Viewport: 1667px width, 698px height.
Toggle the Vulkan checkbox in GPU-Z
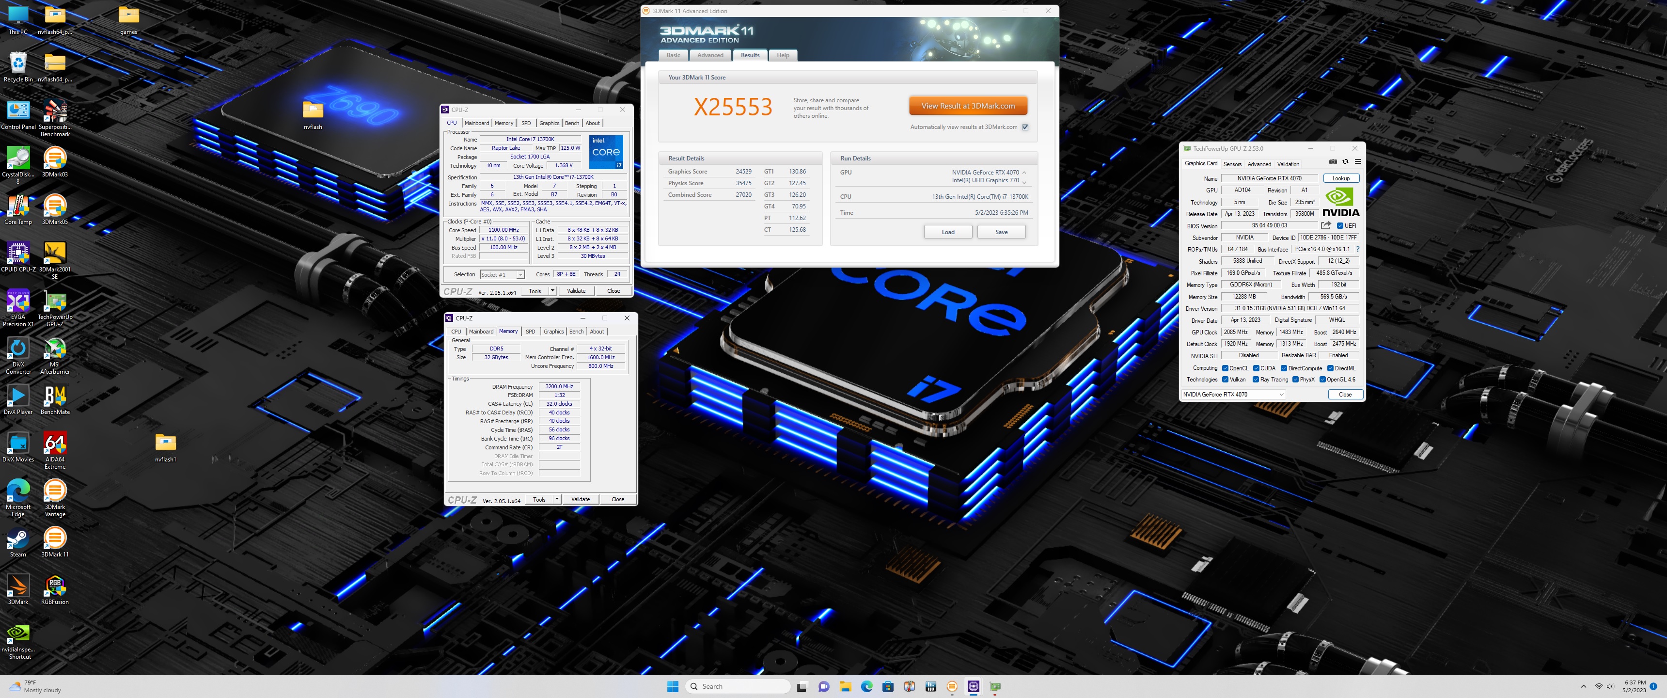[x=1225, y=380]
